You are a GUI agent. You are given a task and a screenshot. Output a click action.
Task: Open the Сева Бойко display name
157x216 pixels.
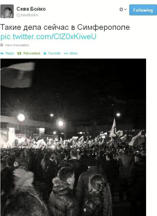tap(31, 9)
